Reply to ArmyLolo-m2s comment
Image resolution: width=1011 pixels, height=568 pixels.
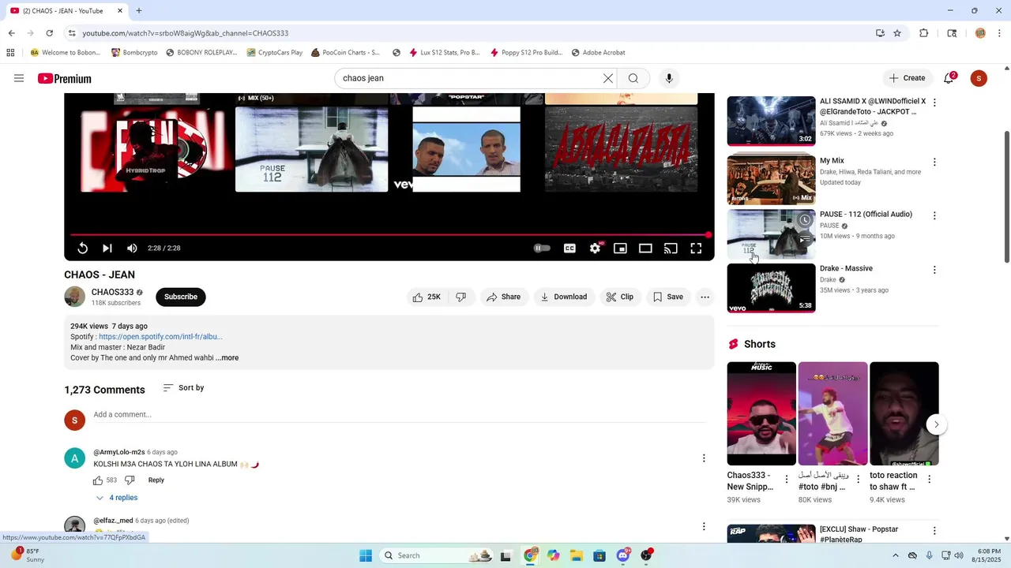coord(156,480)
